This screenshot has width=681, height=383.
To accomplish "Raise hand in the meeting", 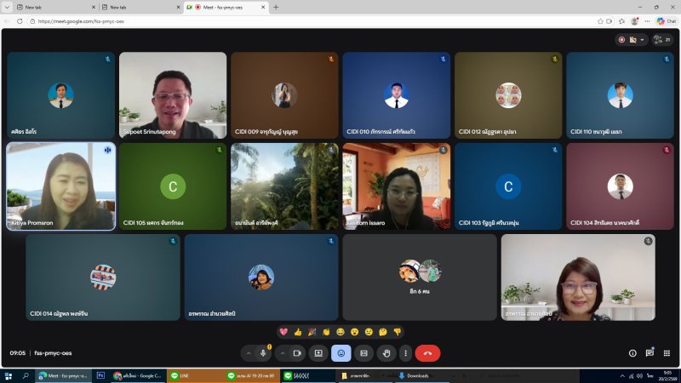I will pyautogui.click(x=386, y=352).
